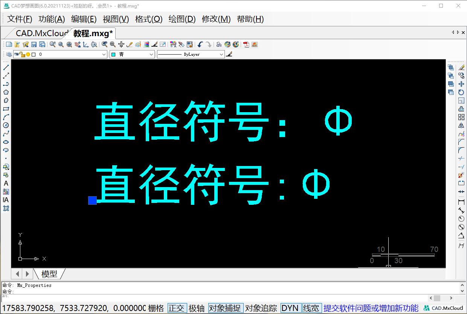Viewport: 467px width, 314px height.
Task: Expand the color dropdown showing 青
Action: point(152,54)
